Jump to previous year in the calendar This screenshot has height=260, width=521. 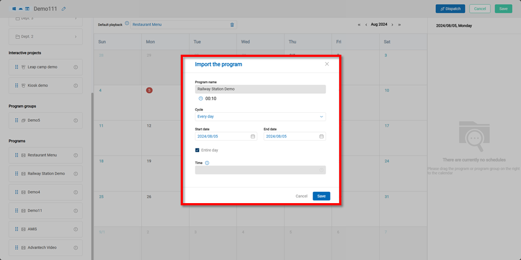(x=359, y=24)
